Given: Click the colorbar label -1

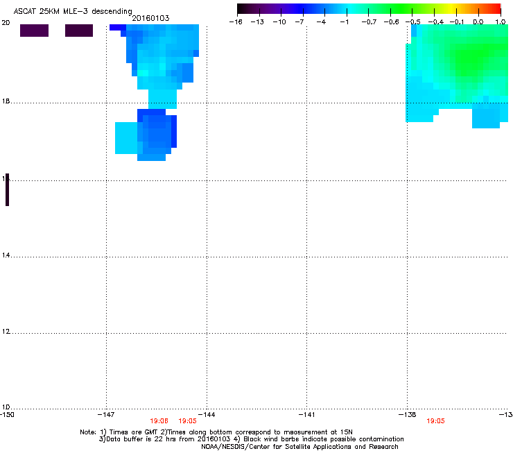Looking at the screenshot, I should (x=344, y=22).
